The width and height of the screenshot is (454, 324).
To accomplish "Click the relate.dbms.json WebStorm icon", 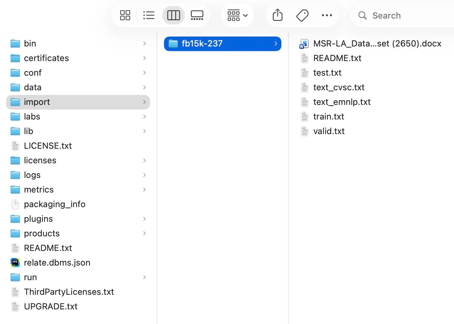I will (x=15, y=263).
